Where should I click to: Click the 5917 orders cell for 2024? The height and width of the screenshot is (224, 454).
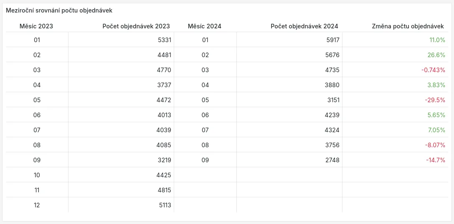pos(332,40)
